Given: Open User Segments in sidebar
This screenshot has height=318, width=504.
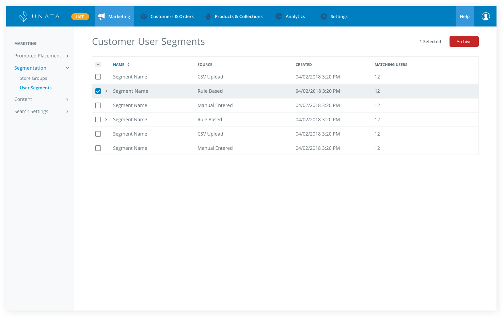Looking at the screenshot, I should pos(36,88).
